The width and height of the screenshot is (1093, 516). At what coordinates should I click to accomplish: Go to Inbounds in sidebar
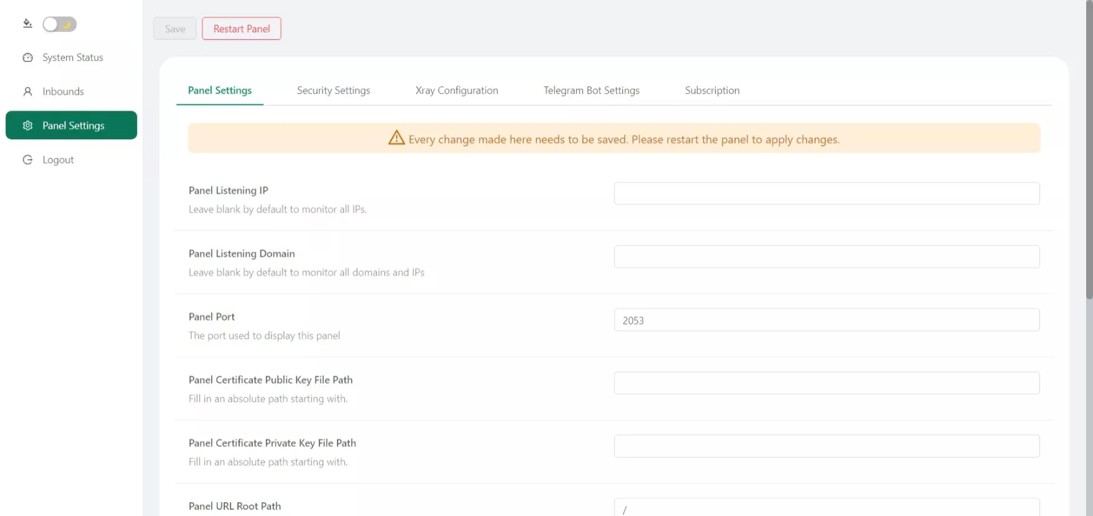[x=72, y=91]
